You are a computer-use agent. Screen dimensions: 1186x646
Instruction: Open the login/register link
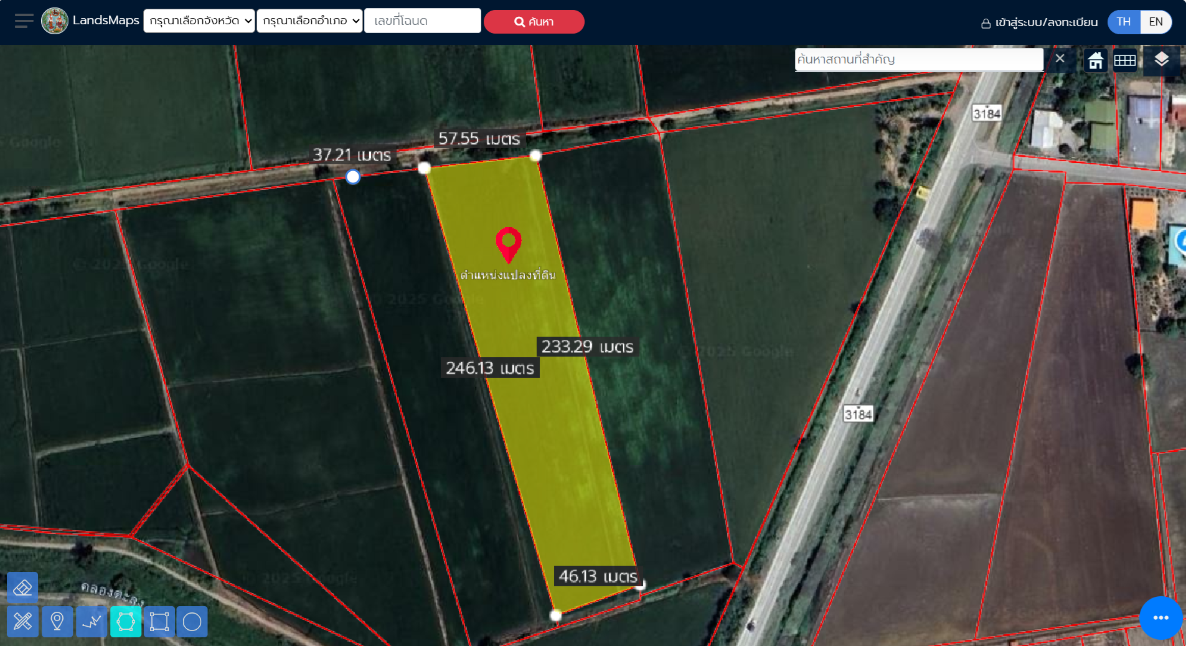click(x=1039, y=22)
